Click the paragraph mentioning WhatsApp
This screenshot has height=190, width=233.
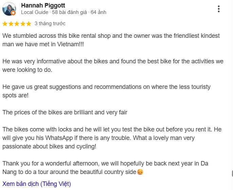coord(112,138)
